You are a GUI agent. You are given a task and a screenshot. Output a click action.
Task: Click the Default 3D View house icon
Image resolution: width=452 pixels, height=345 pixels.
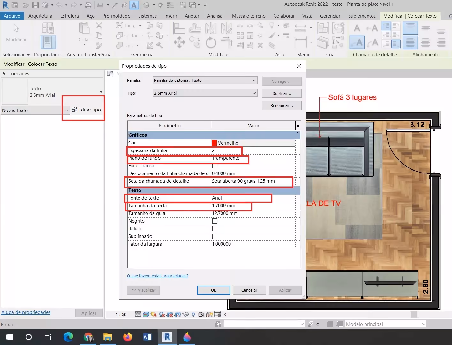pyautogui.click(x=146, y=5)
